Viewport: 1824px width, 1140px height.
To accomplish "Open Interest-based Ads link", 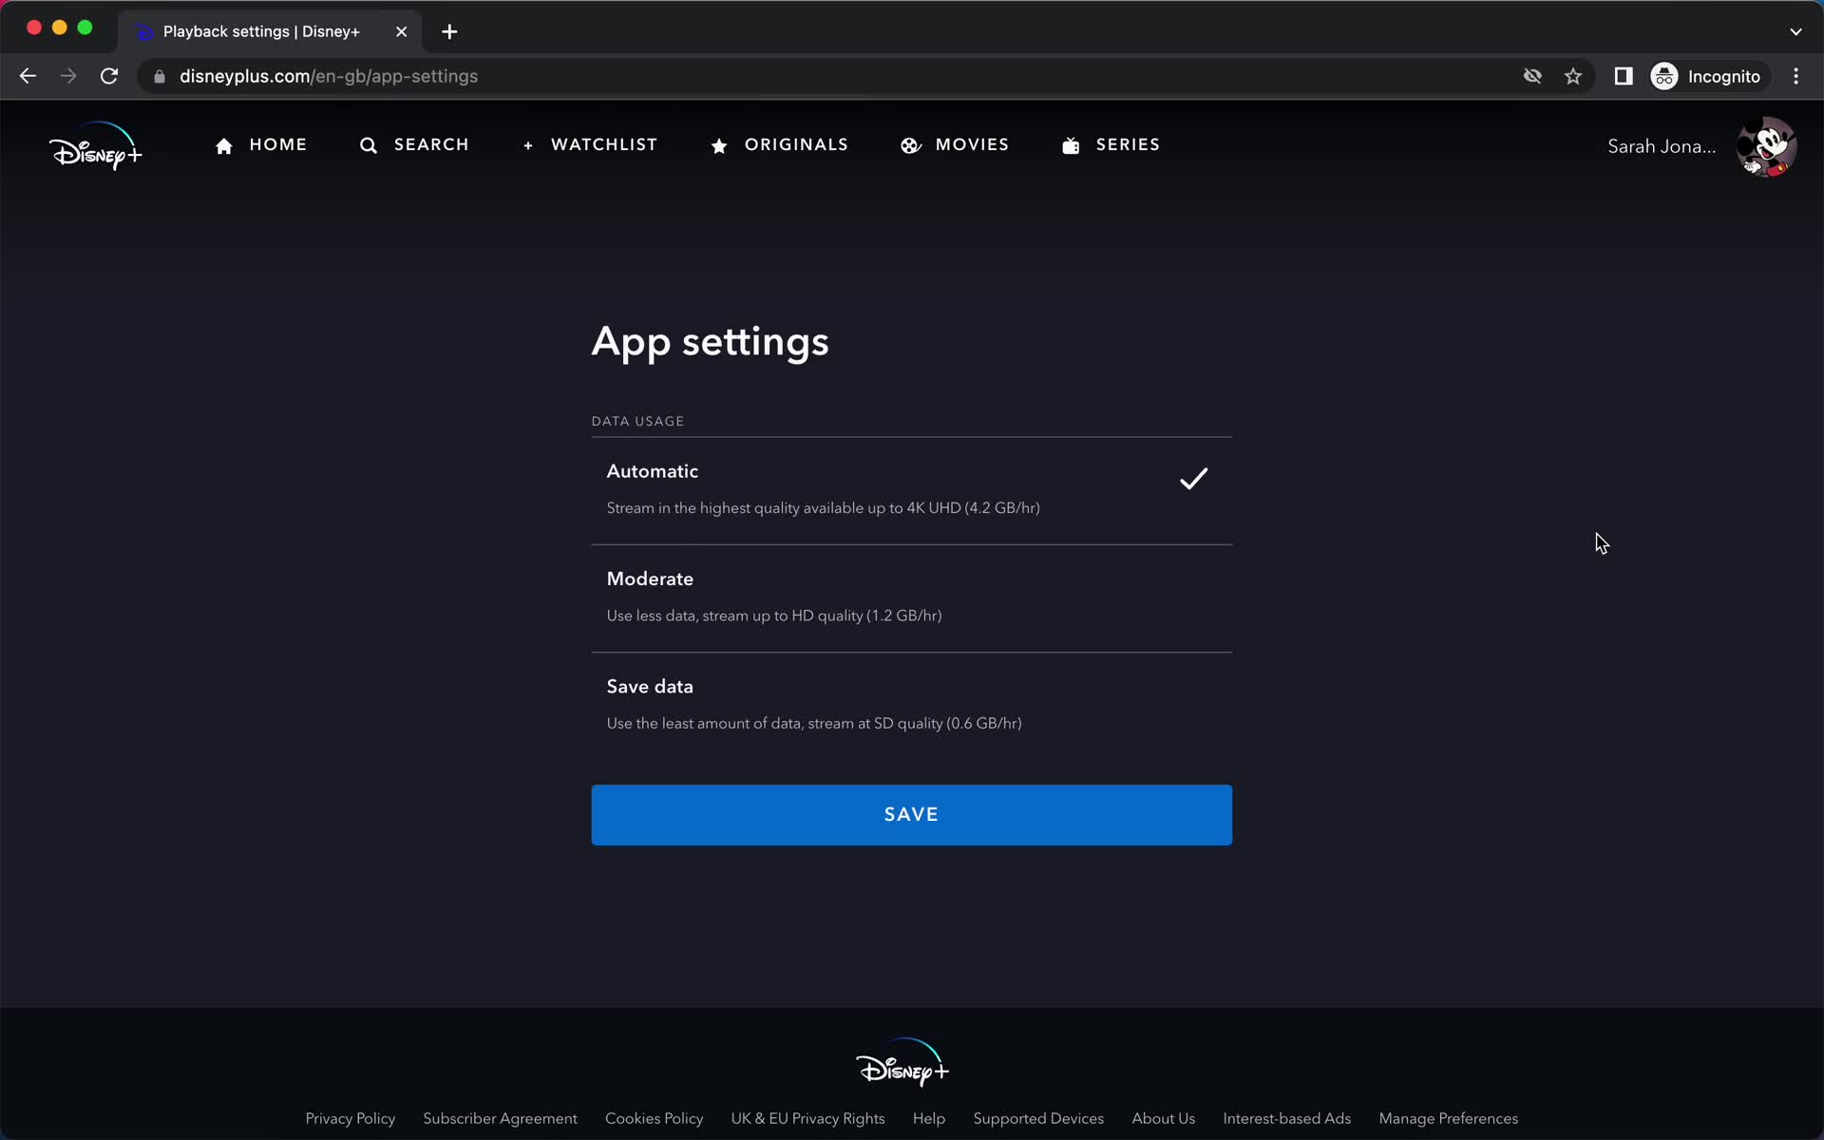I will pyautogui.click(x=1286, y=1118).
